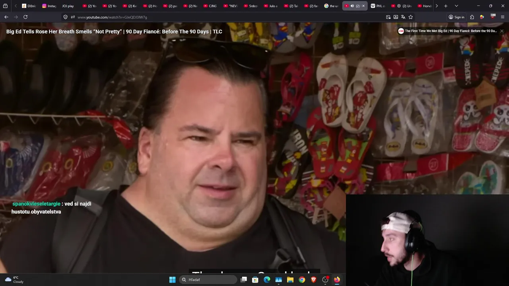Switch to the (2) Tal YouTube tab
Viewport: 509px width, 286px height.
click(x=291, y=6)
